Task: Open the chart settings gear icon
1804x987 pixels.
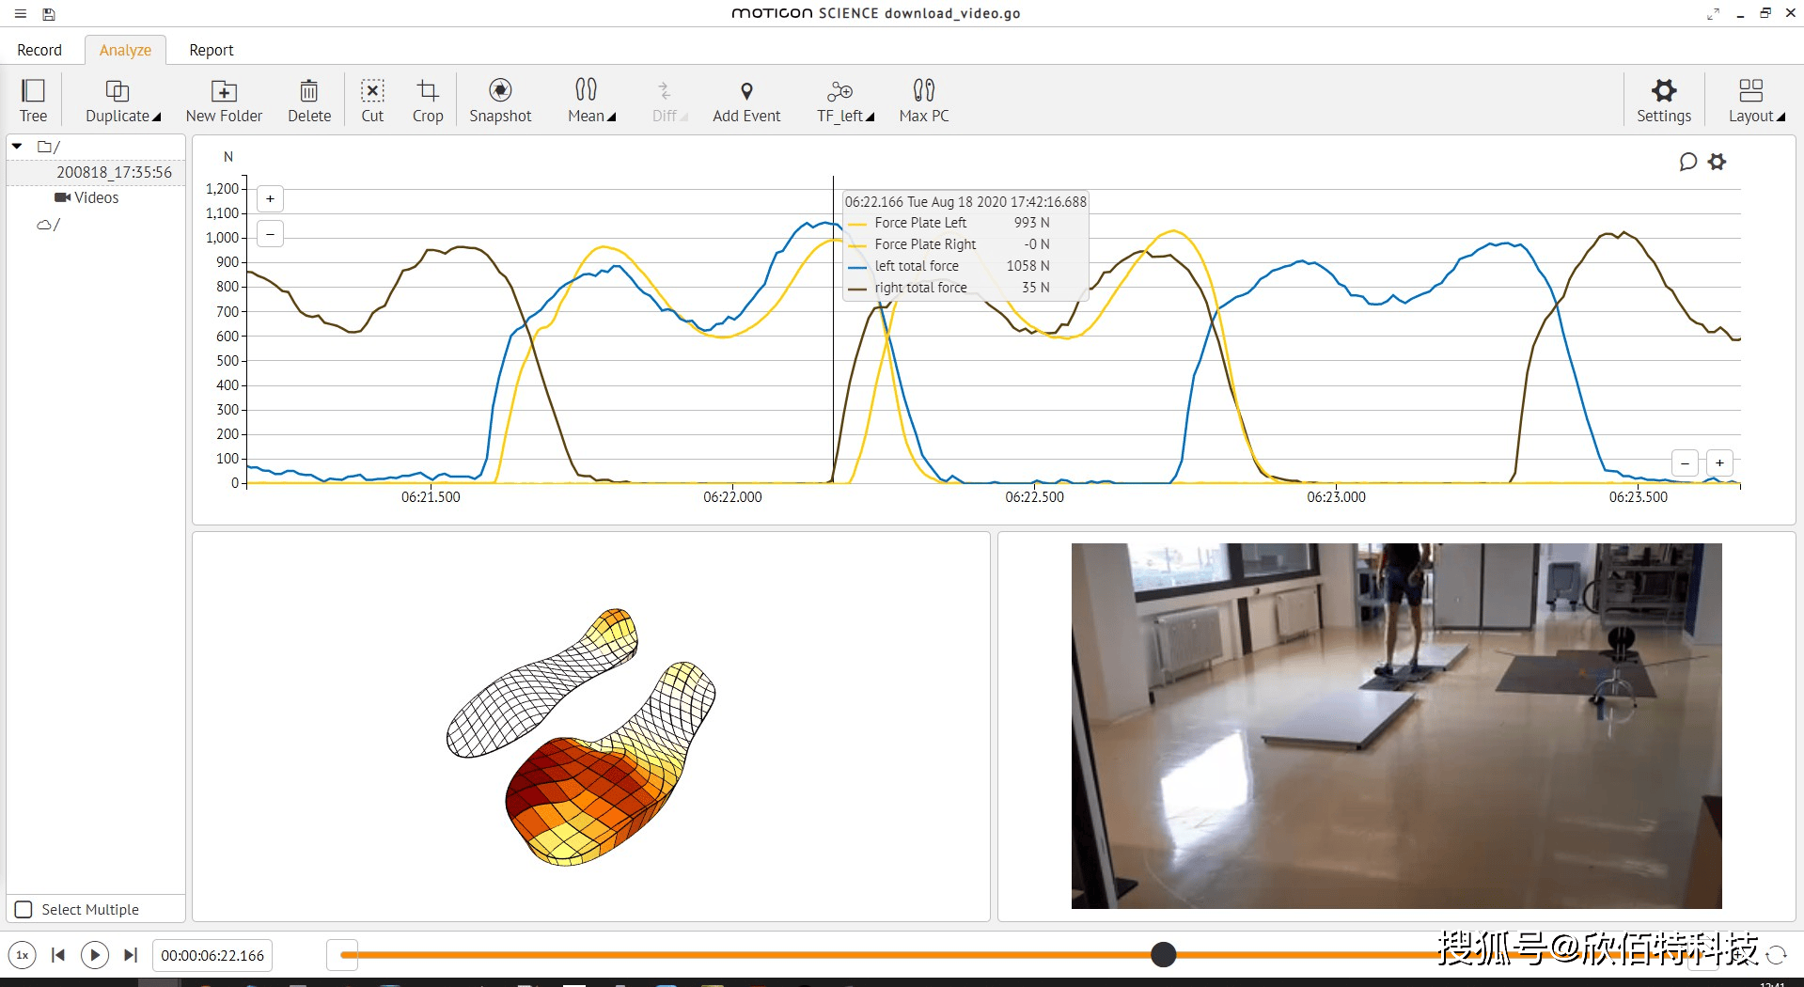Action: (1718, 162)
